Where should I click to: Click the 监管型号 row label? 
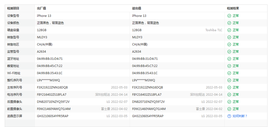coord(13,51)
